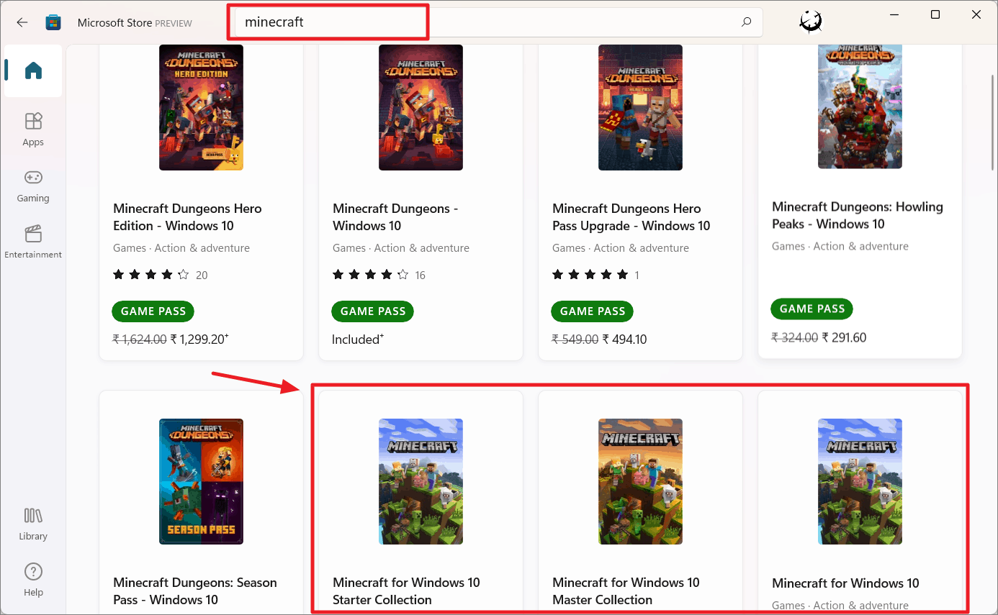
Task: Open Minecraft Dungeons Hero Edition title
Action: coord(187,217)
